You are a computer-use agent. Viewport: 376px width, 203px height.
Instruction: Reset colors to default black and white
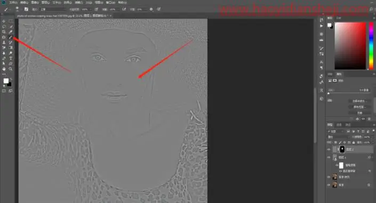[4, 86]
